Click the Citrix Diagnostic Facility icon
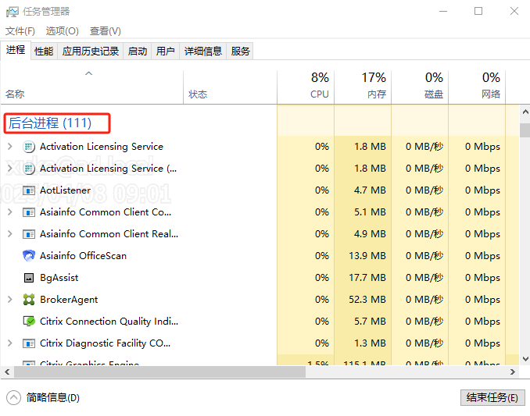Image resolution: width=530 pixels, height=416 pixels. (29, 343)
